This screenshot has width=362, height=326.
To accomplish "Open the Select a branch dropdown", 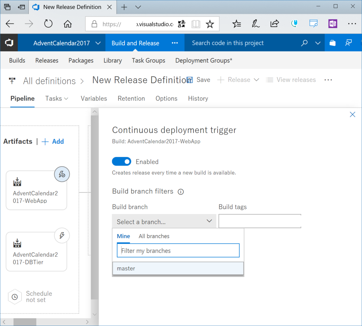I will click(x=164, y=221).
